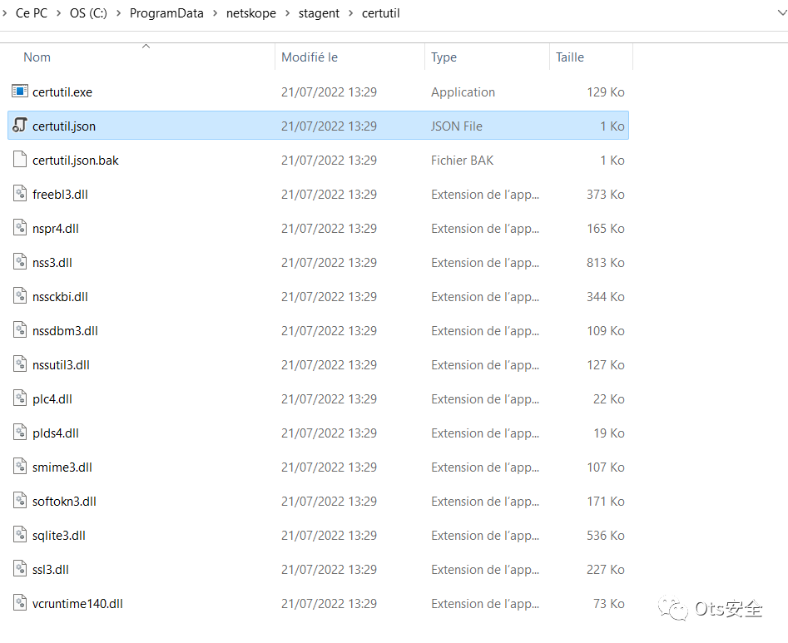Select the vcruntime140.dll file name
The height and width of the screenshot is (643, 788).
tap(77, 604)
